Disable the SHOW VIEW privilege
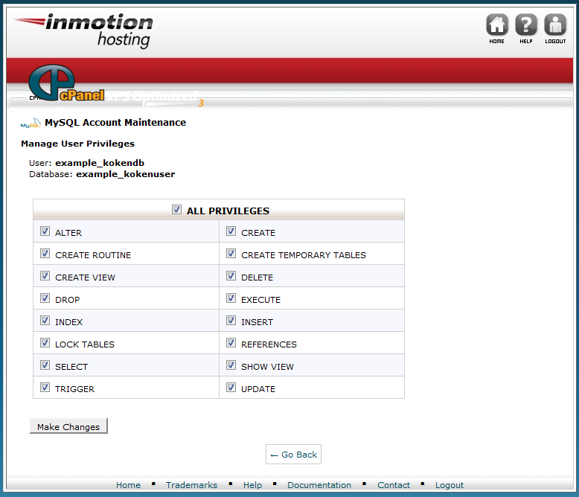 pos(231,365)
